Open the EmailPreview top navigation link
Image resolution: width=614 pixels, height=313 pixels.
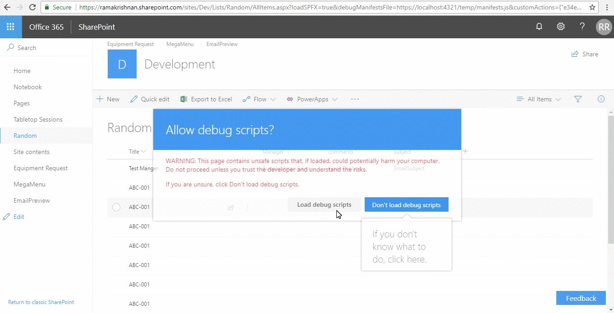tap(222, 44)
